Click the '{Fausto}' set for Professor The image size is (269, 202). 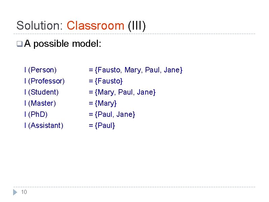109,81
